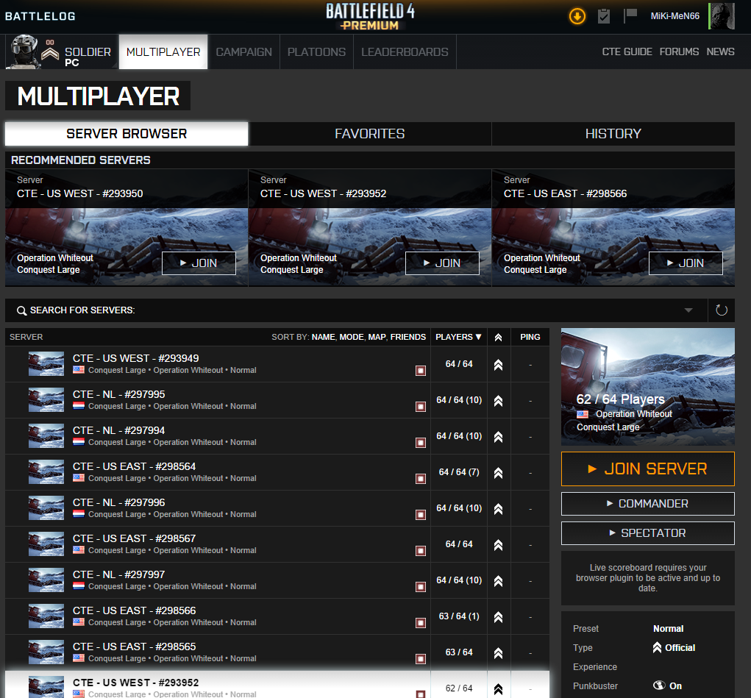Open the FORUMS link
The width and height of the screenshot is (751, 698).
pos(679,51)
